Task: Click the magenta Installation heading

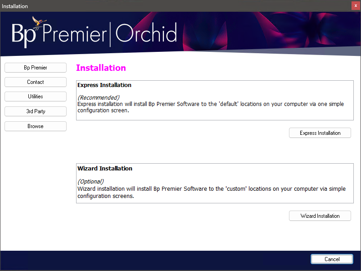Action: pos(101,68)
